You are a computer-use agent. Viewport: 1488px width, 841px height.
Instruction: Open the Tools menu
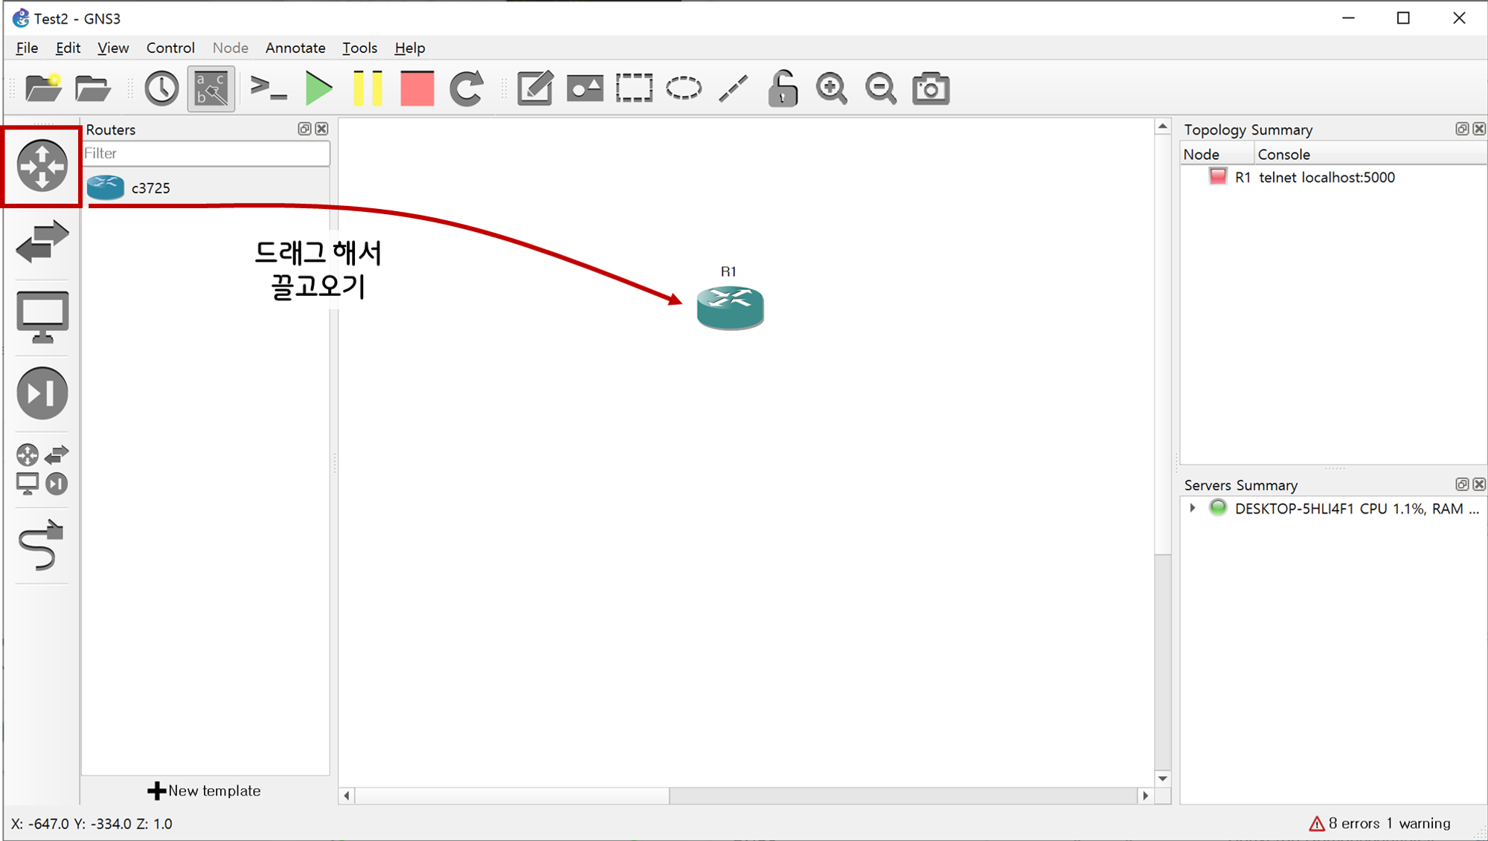[x=359, y=48]
